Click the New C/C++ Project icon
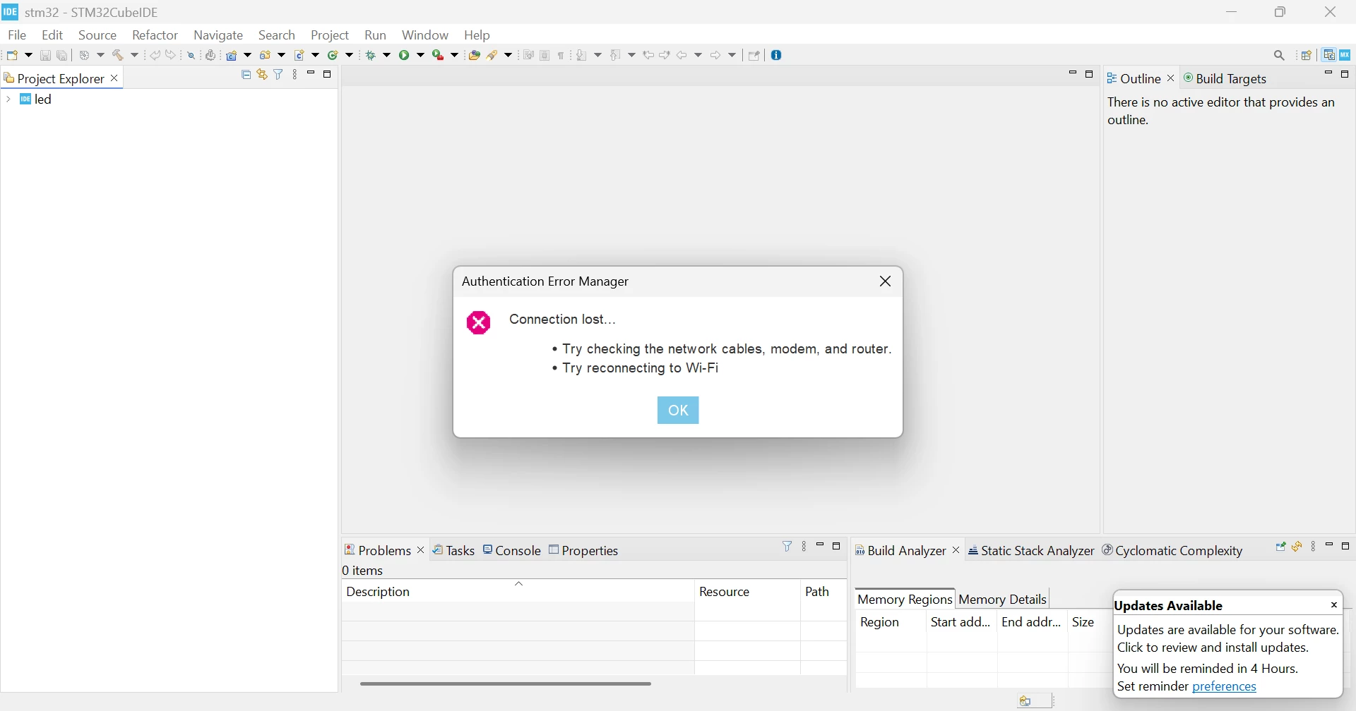The image size is (1356, 711). pos(232,55)
